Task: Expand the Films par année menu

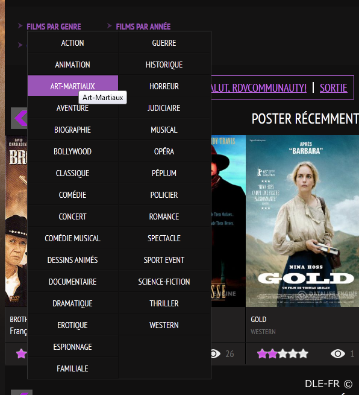Action: (x=143, y=27)
